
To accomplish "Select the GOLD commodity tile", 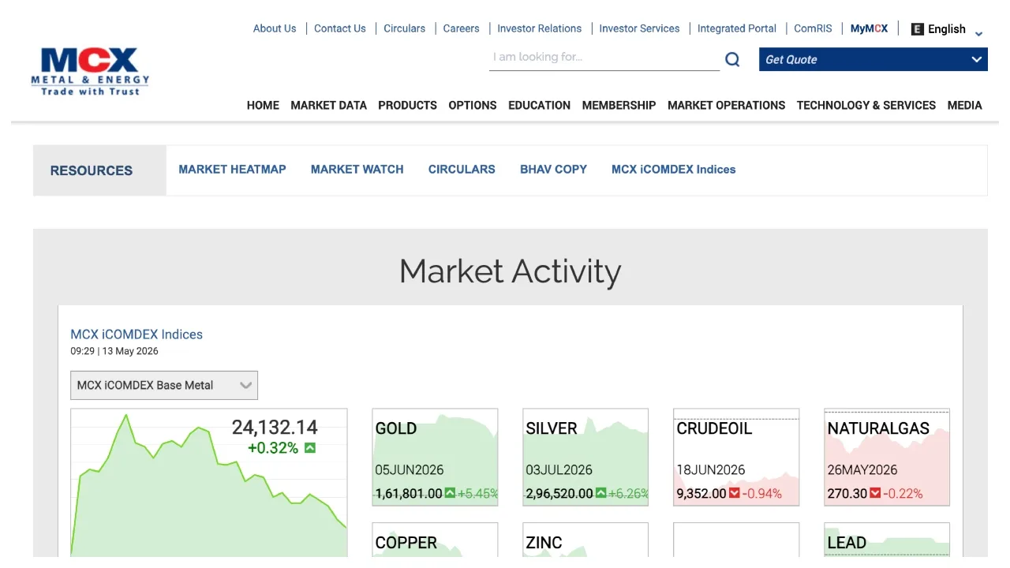I will pos(435,457).
